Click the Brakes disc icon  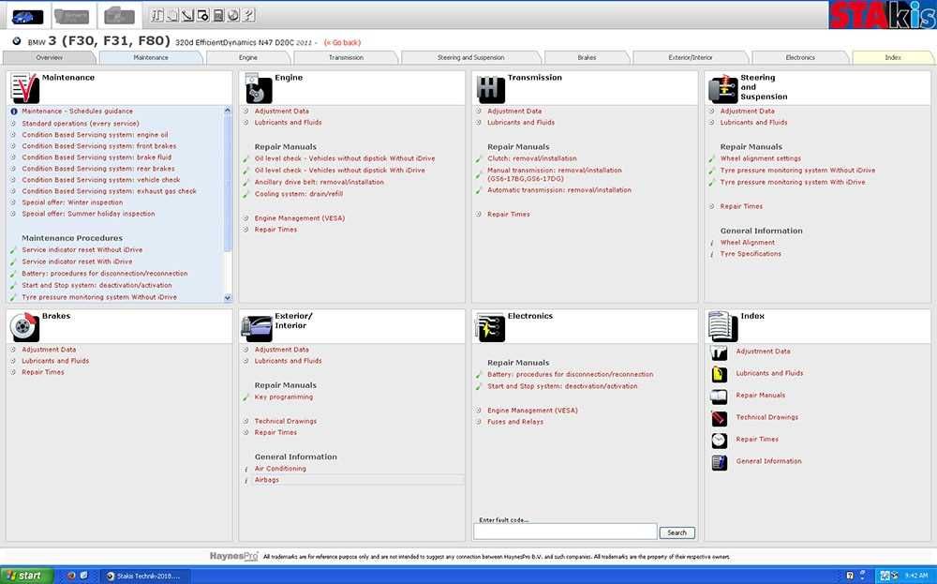[24, 327]
